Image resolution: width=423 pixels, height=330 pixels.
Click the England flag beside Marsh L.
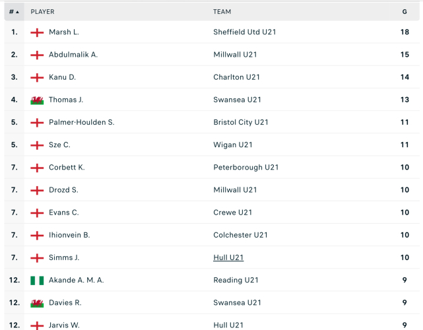pos(37,32)
